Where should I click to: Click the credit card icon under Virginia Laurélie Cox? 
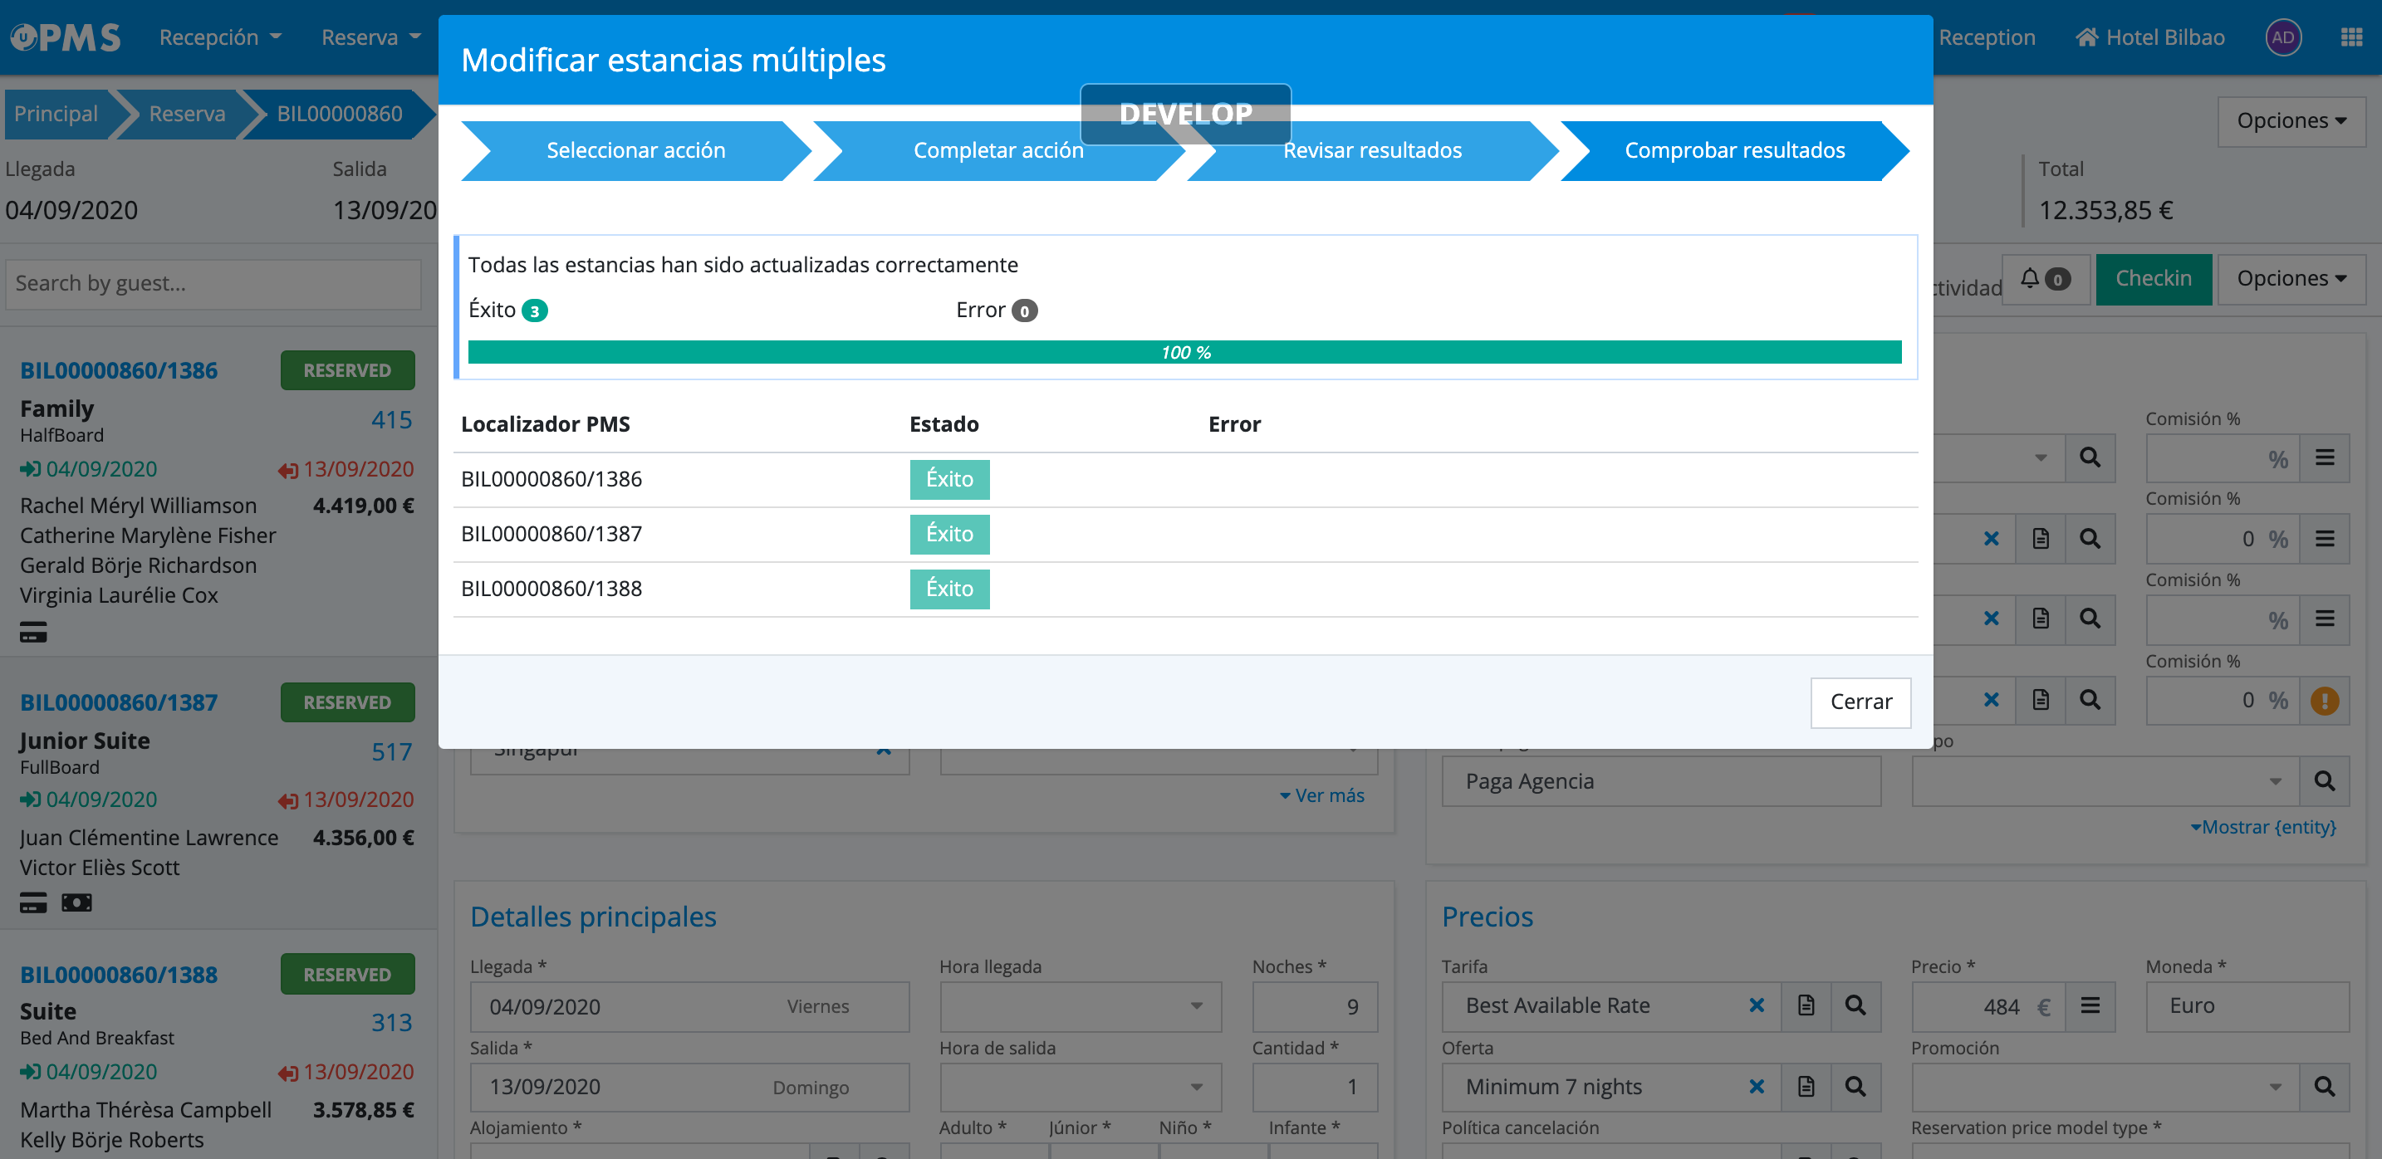click(33, 633)
